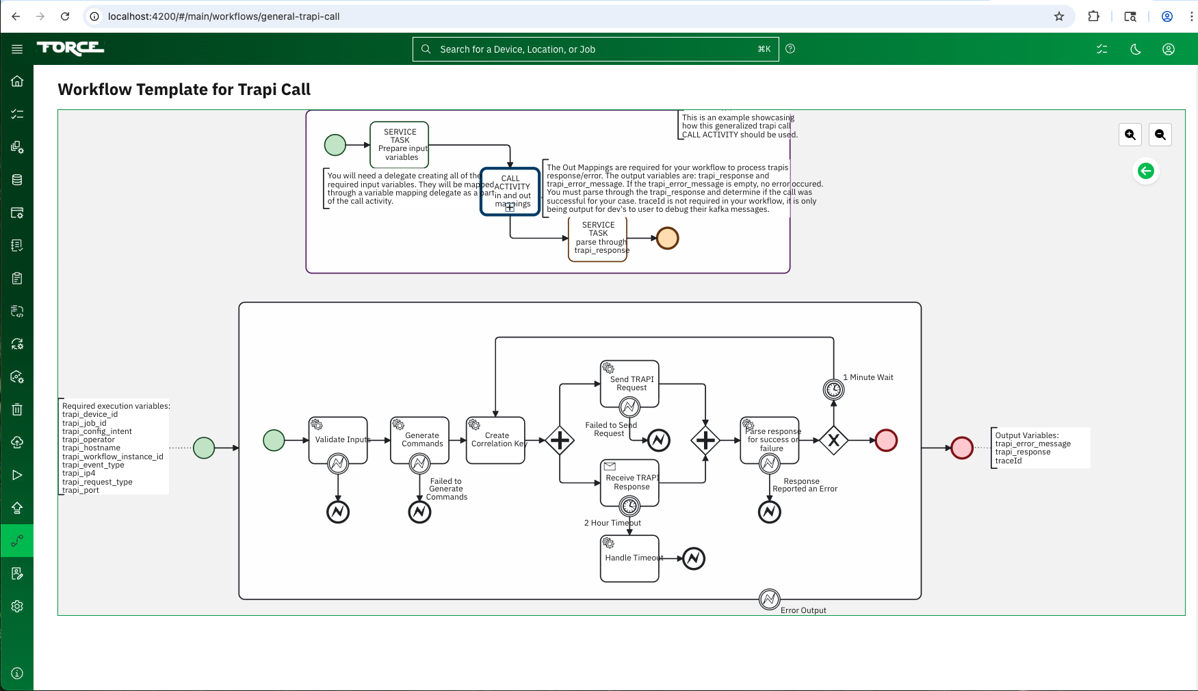The width and height of the screenshot is (1198, 691).
Task: Open Chrome's three-dot menu
Action: pos(1192,16)
